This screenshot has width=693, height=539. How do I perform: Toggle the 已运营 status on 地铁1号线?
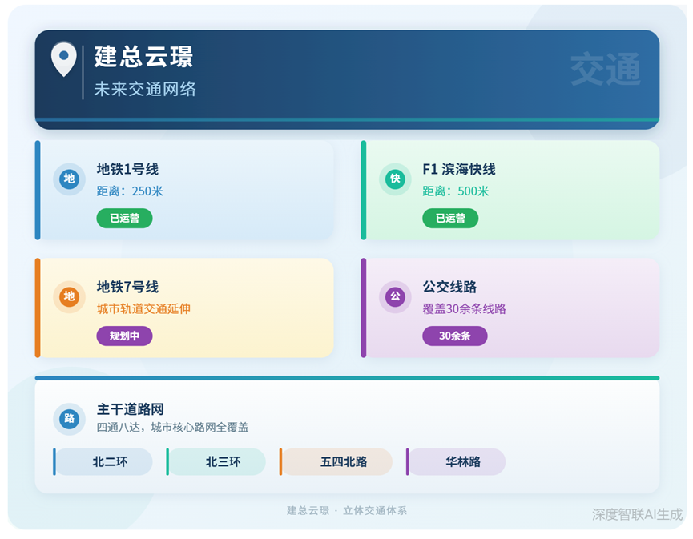click(124, 218)
